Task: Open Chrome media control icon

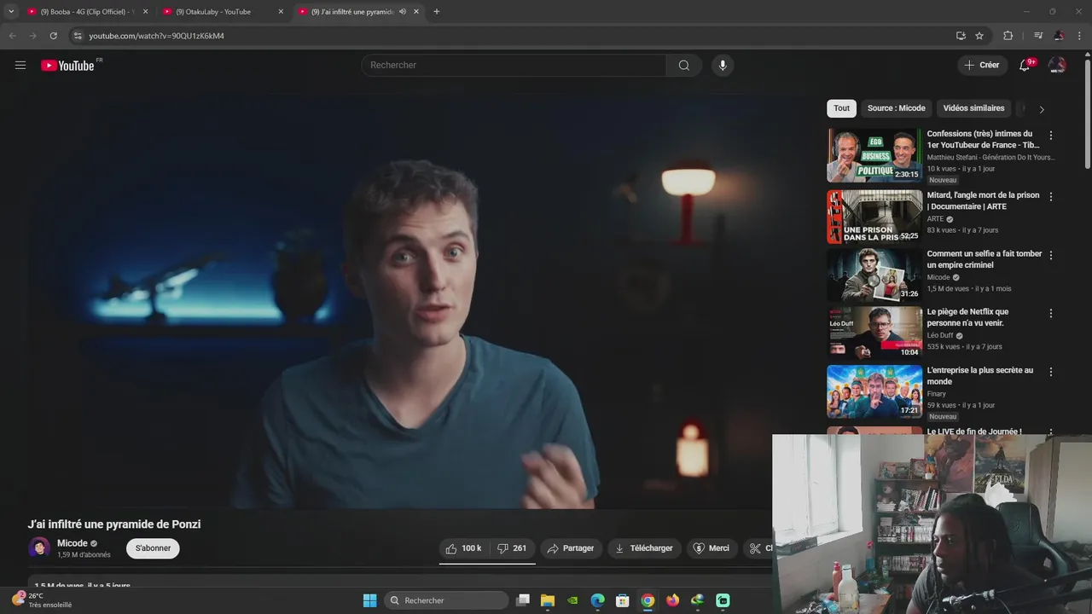Action: (1038, 36)
